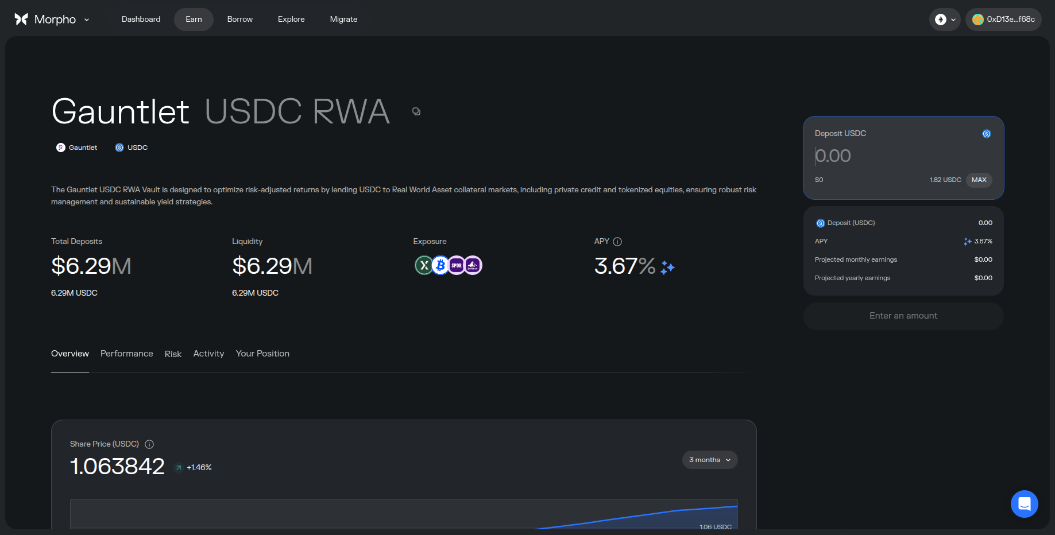Click the Liquidity $6.29M value
1055x535 pixels.
tap(272, 266)
